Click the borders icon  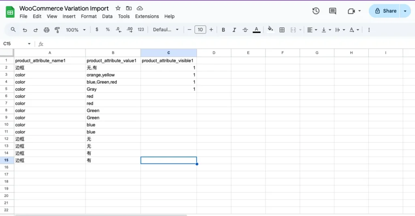point(282,30)
